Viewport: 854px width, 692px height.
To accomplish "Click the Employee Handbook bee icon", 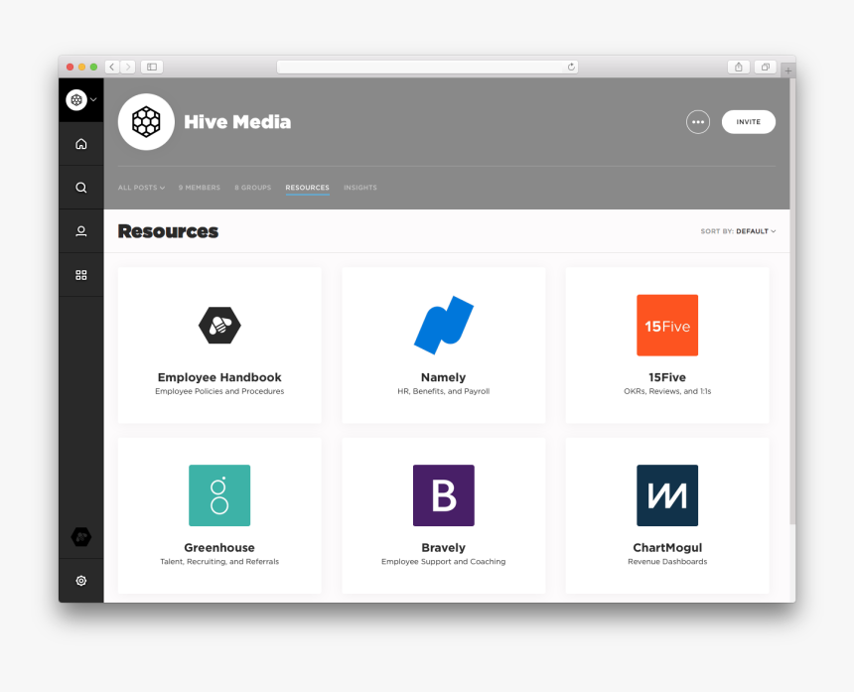I will pyautogui.click(x=219, y=325).
